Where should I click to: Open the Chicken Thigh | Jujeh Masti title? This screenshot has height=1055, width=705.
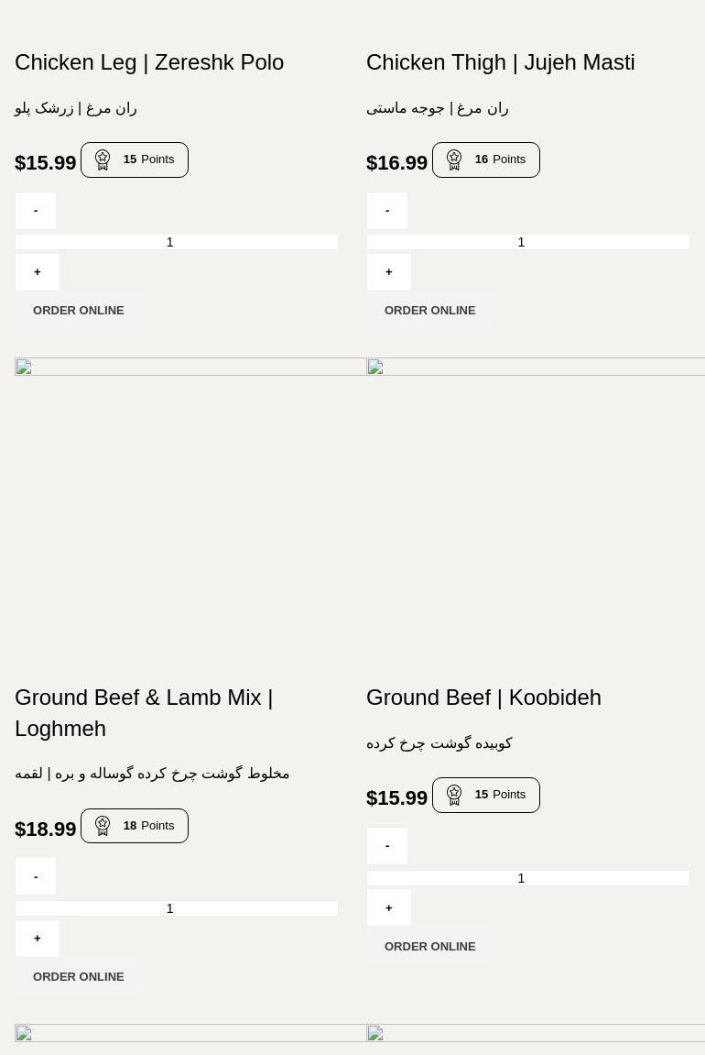click(500, 62)
